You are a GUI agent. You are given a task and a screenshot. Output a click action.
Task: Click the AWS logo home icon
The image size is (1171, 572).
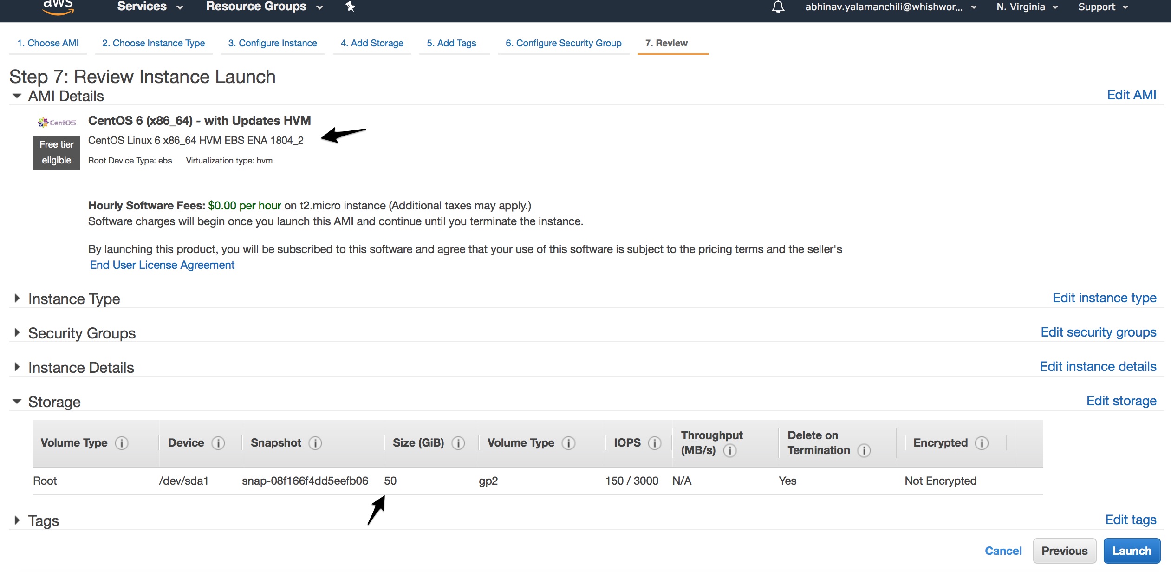(x=58, y=7)
